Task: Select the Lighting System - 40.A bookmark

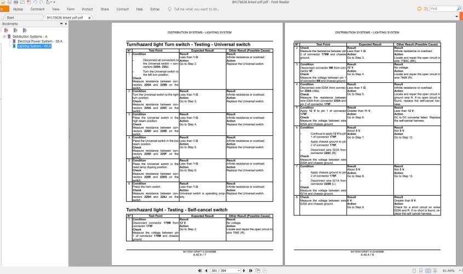Action: pos(34,46)
